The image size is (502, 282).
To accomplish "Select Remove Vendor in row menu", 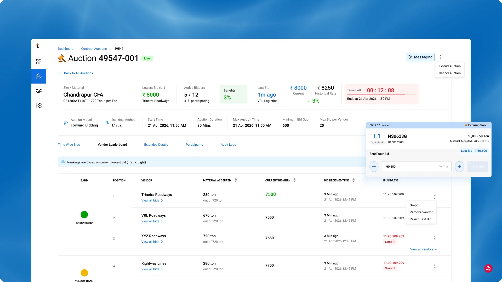I will pos(421,212).
